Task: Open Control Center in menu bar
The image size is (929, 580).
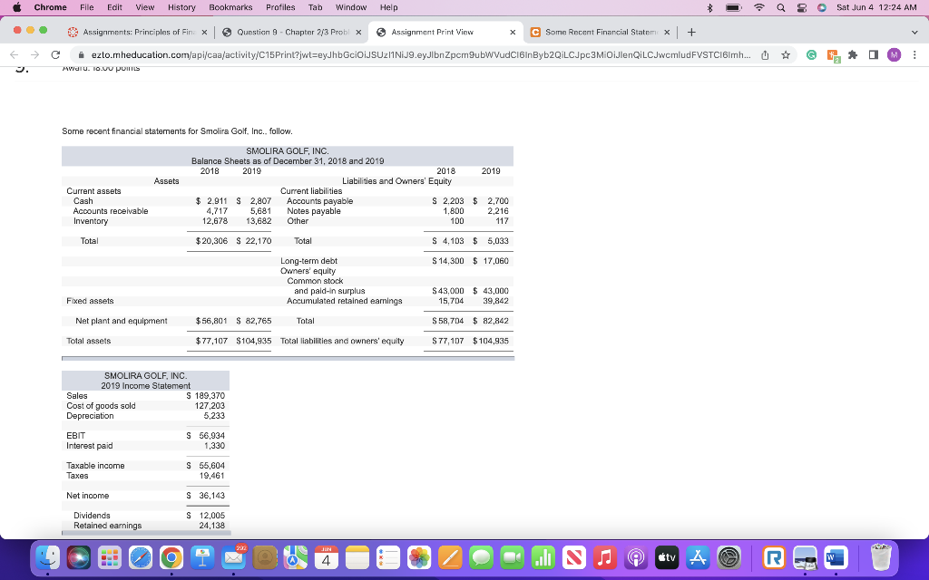Action: [x=802, y=7]
